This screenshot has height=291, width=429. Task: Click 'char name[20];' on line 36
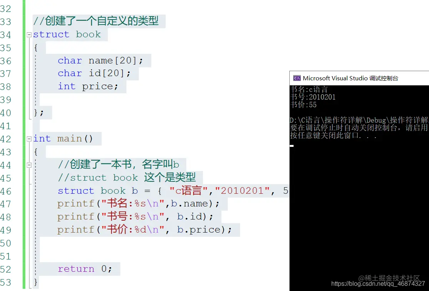pos(100,60)
